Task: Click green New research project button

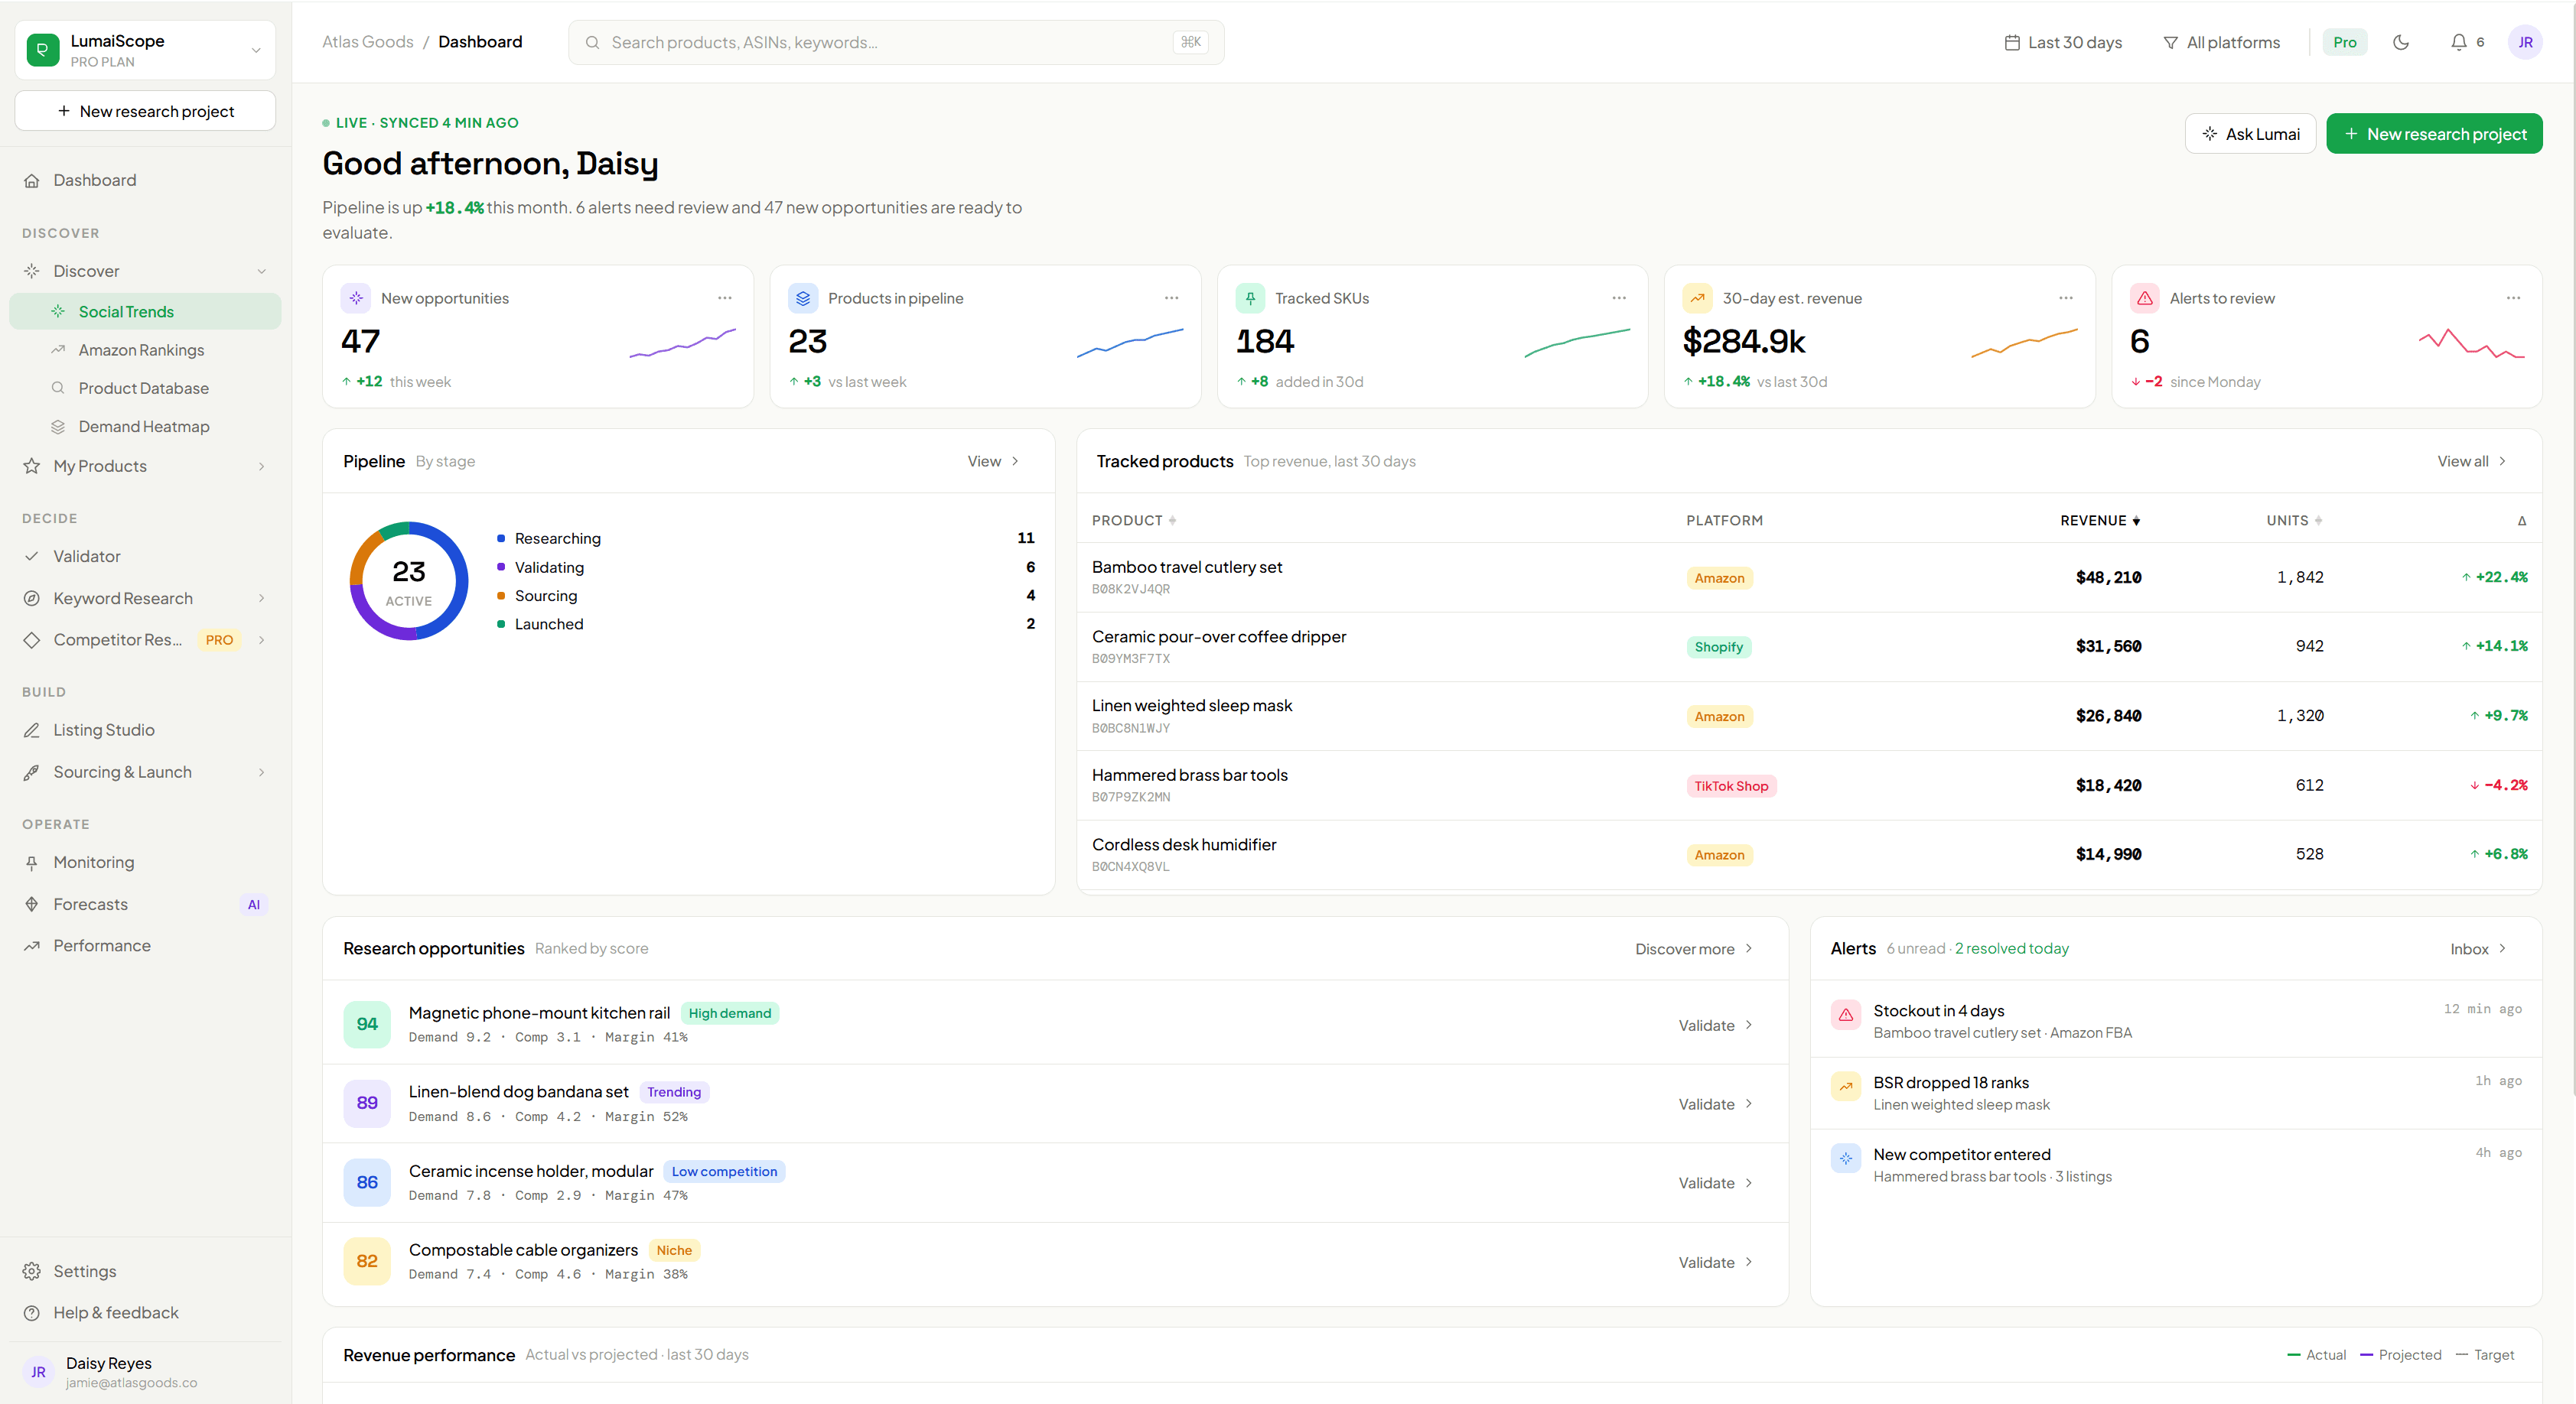Action: [x=2434, y=134]
